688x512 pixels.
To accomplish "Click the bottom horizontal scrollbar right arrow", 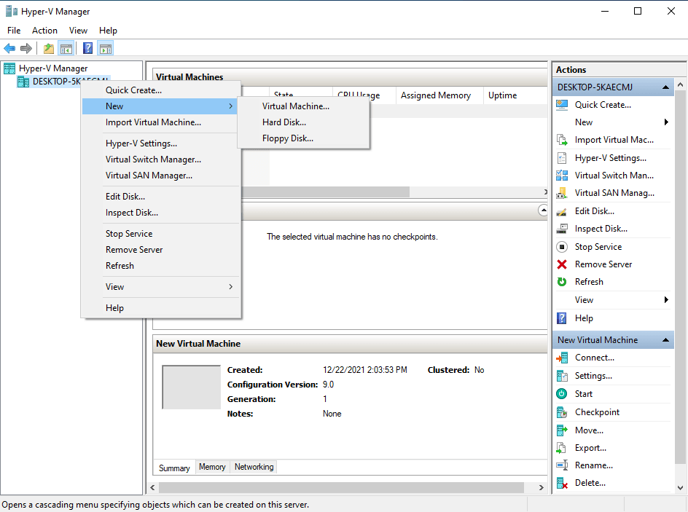I will 541,487.
